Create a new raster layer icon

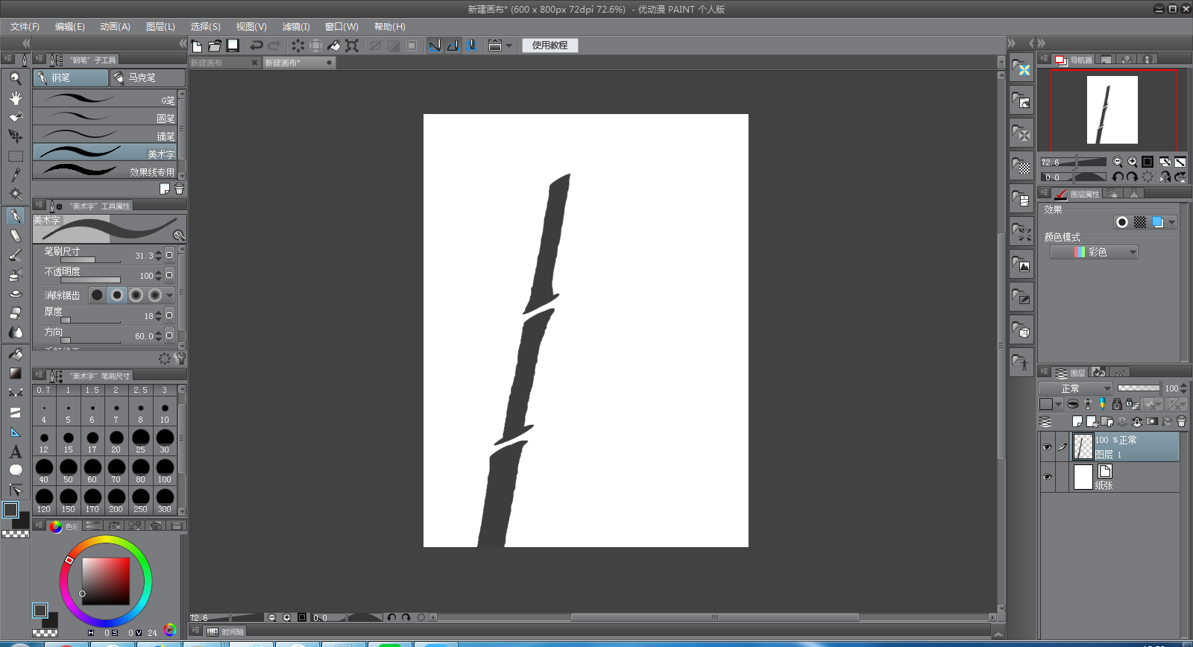1077,421
